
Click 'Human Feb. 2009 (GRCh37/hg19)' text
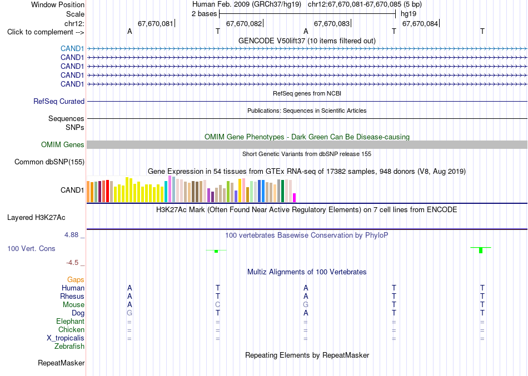point(247,4)
